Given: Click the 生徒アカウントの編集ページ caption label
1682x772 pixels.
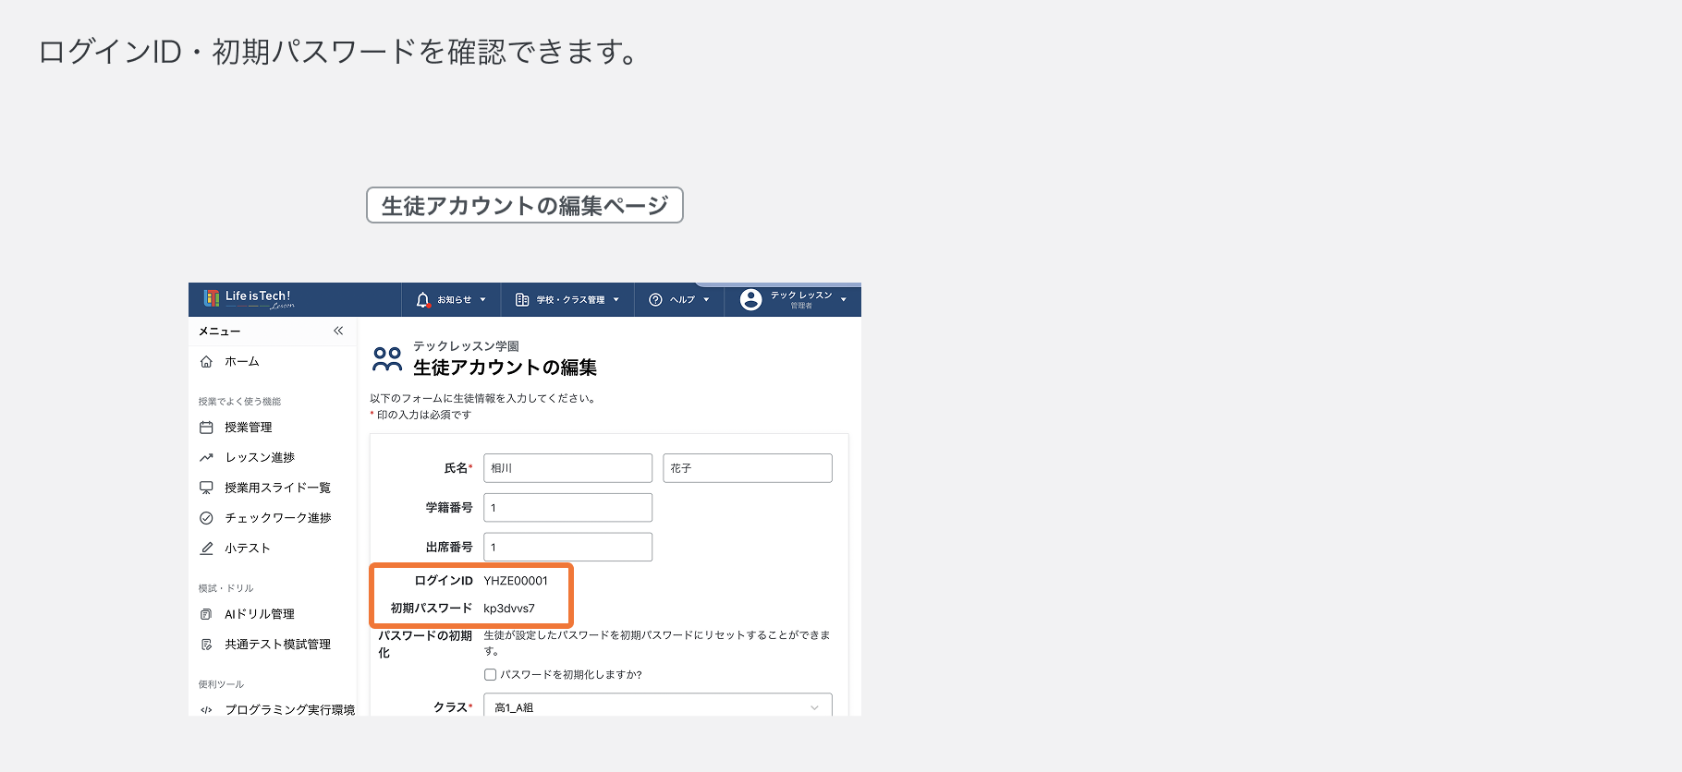Looking at the screenshot, I should (525, 205).
